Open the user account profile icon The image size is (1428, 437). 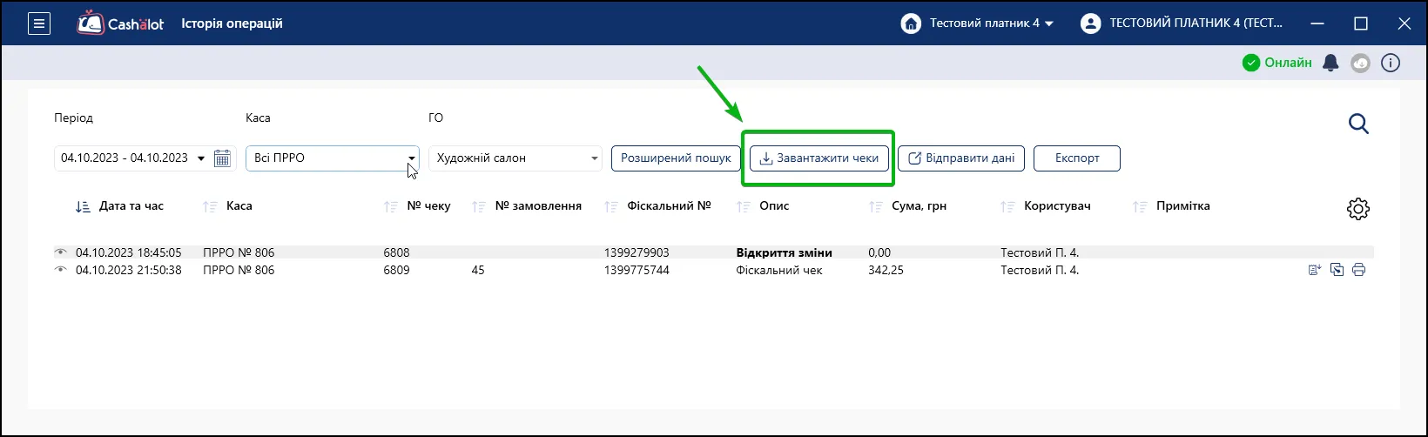pyautogui.click(x=1090, y=24)
